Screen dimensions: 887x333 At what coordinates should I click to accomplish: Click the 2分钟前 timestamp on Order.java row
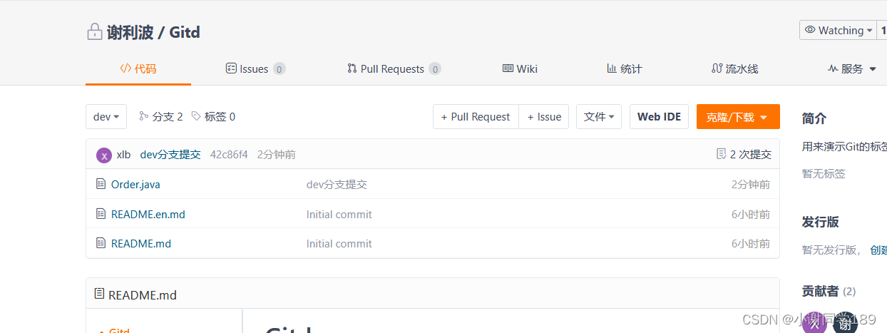(751, 185)
